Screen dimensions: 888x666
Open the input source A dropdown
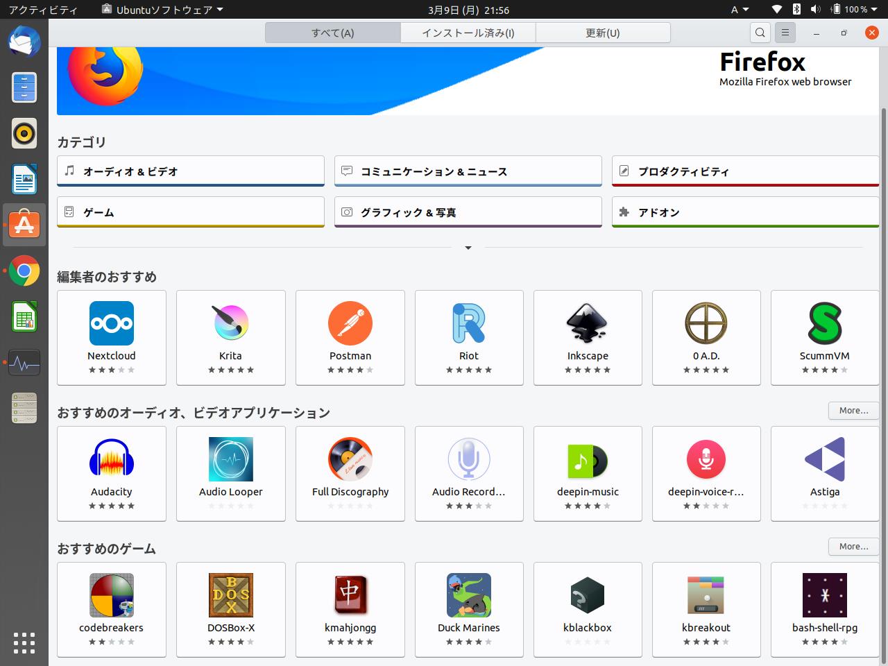click(x=740, y=10)
